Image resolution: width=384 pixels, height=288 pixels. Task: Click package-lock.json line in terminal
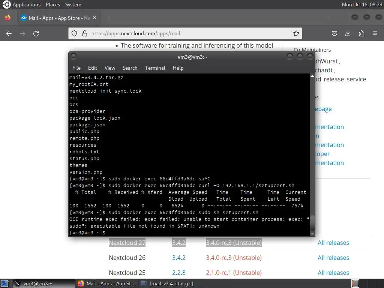95,118
